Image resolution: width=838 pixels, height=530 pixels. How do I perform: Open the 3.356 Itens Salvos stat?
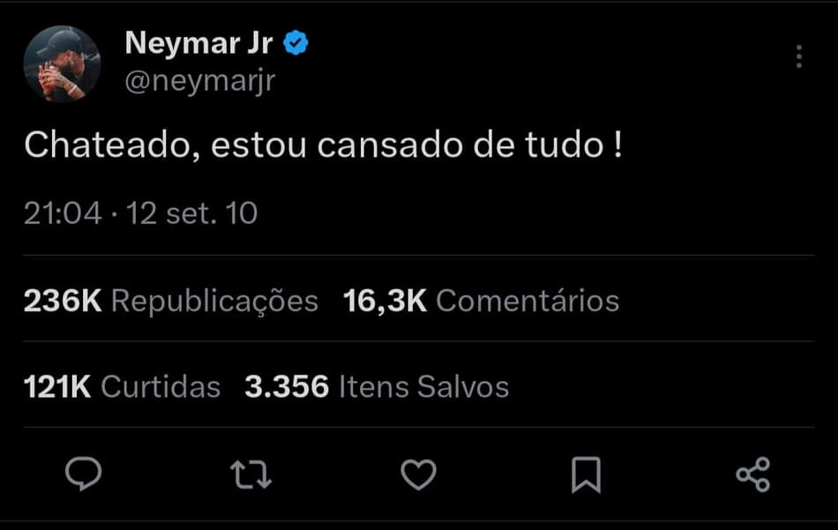377,386
